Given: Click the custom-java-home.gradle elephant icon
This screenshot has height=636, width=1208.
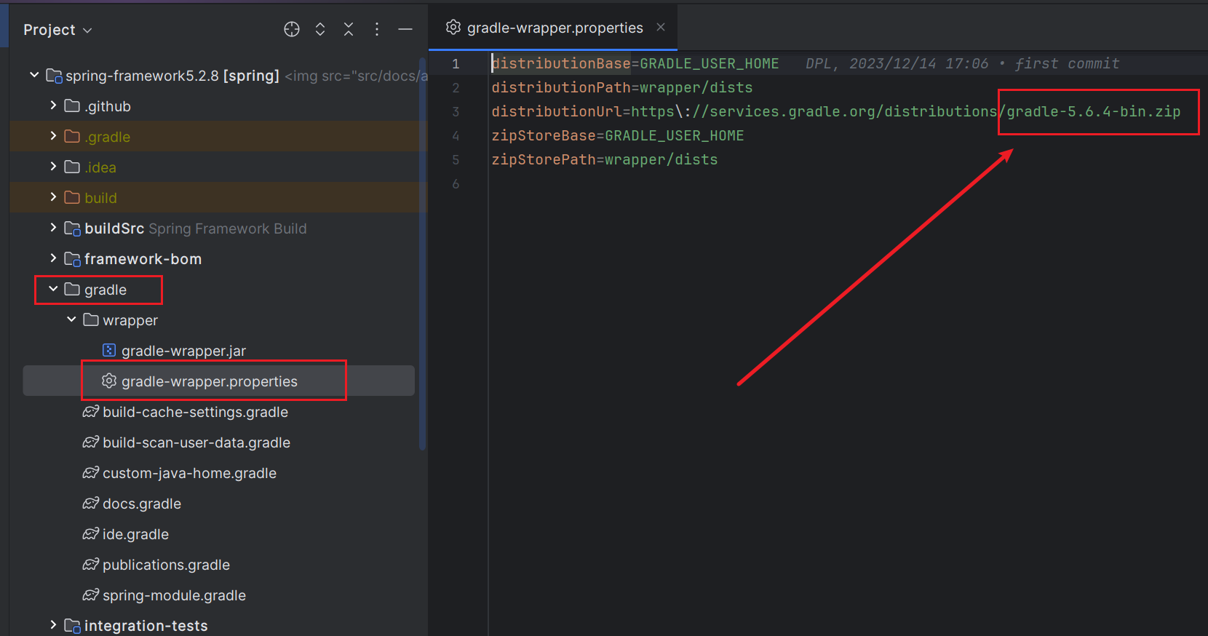Looking at the screenshot, I should click(91, 472).
